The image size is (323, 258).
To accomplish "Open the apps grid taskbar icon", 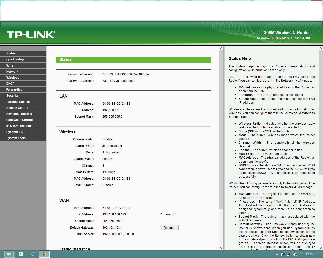I will [21, 254].
